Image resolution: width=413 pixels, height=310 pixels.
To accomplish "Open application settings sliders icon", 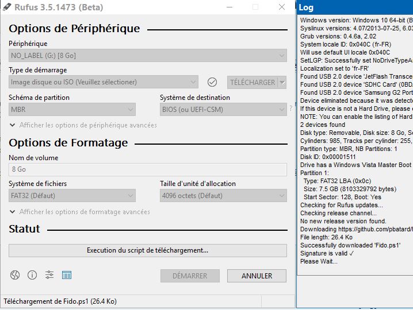I will [x=49, y=275].
